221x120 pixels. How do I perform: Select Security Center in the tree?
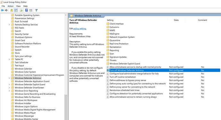[22, 34]
